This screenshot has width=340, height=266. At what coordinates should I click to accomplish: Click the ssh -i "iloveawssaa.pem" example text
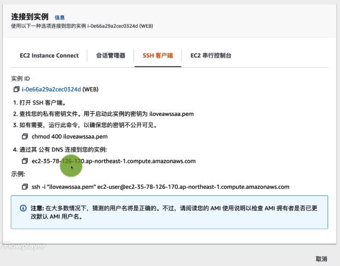pos(160,187)
